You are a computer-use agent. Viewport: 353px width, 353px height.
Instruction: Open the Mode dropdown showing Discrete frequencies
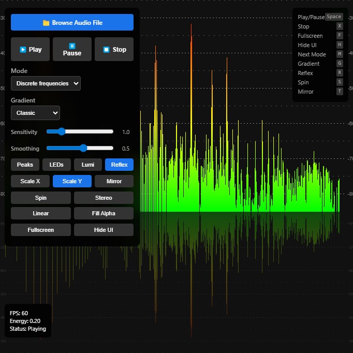[x=46, y=83]
